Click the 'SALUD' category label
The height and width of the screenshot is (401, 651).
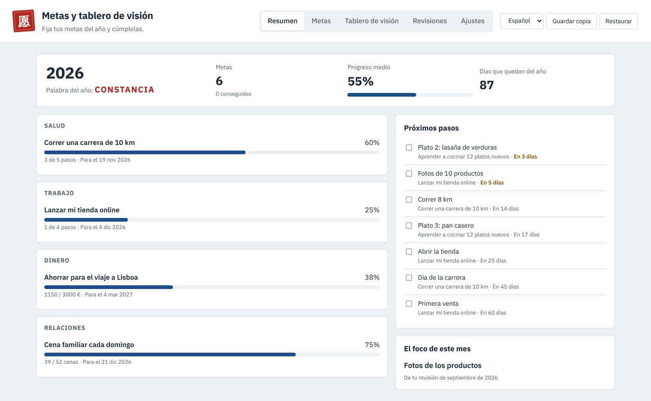click(55, 126)
